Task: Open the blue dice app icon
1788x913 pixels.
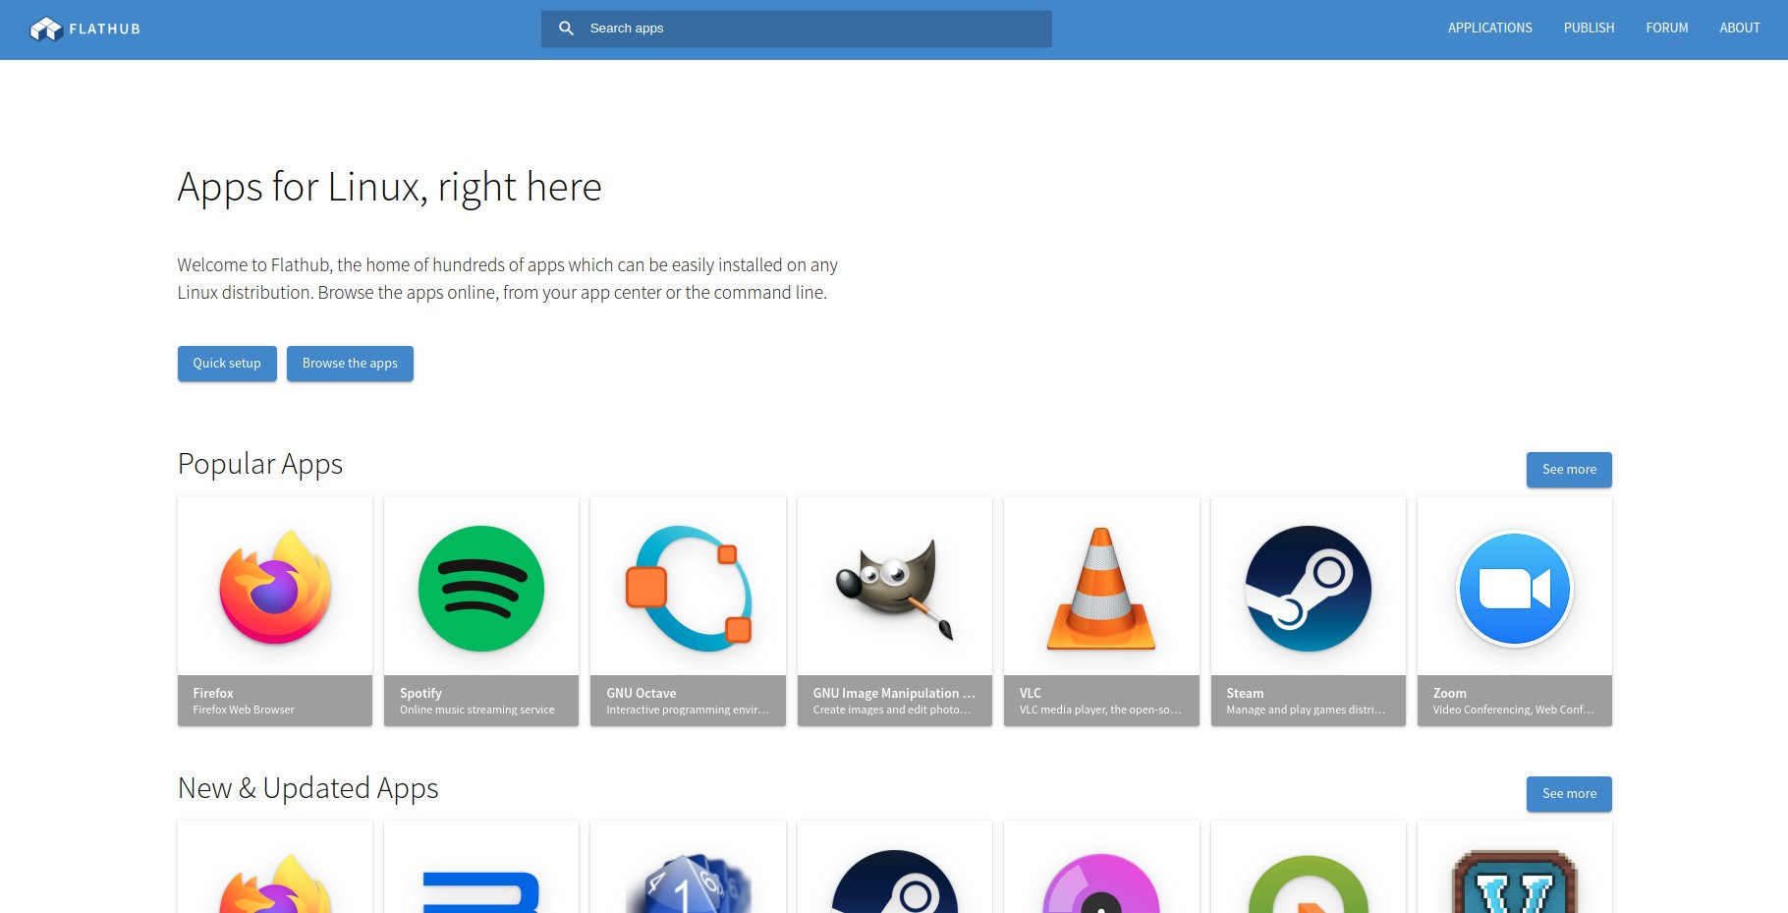Action: pyautogui.click(x=688, y=883)
